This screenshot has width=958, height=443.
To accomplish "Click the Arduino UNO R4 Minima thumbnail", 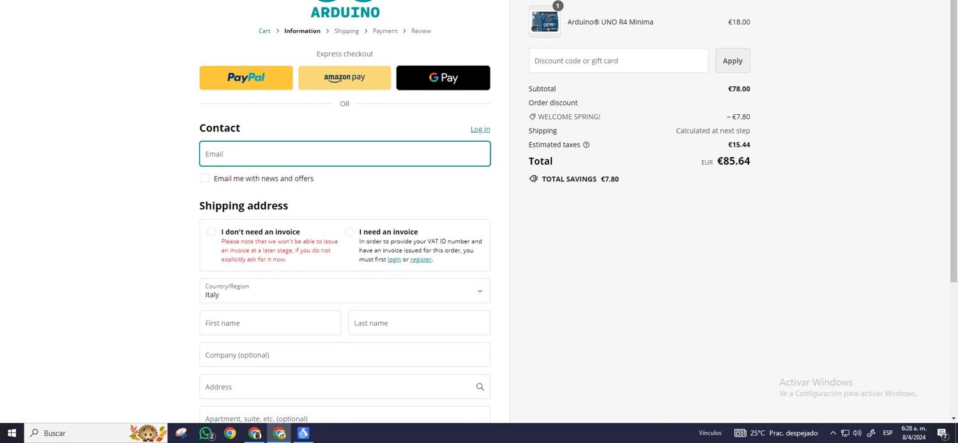I will (545, 22).
